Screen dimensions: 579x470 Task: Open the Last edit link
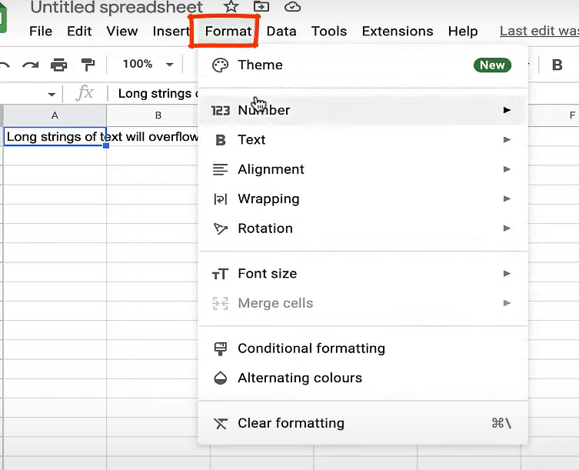(x=538, y=32)
